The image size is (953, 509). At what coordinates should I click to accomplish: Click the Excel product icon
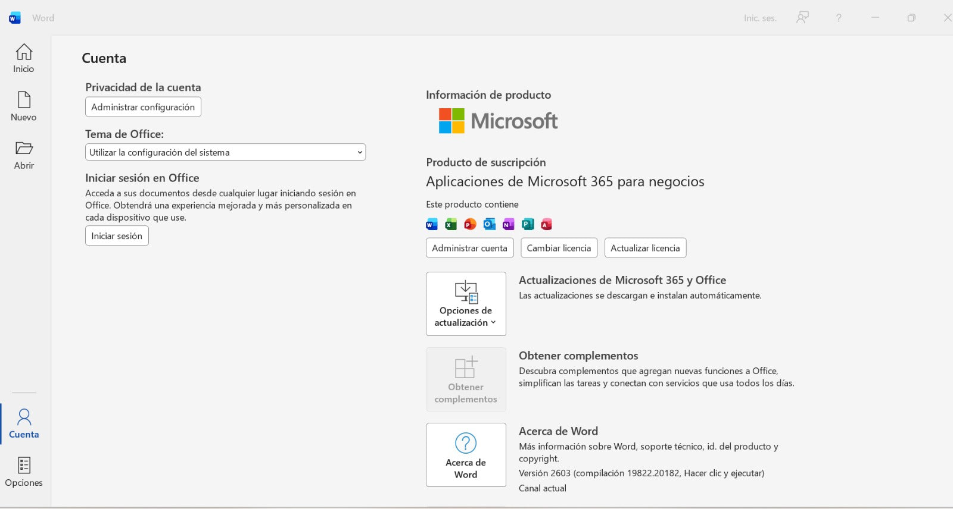coord(451,224)
